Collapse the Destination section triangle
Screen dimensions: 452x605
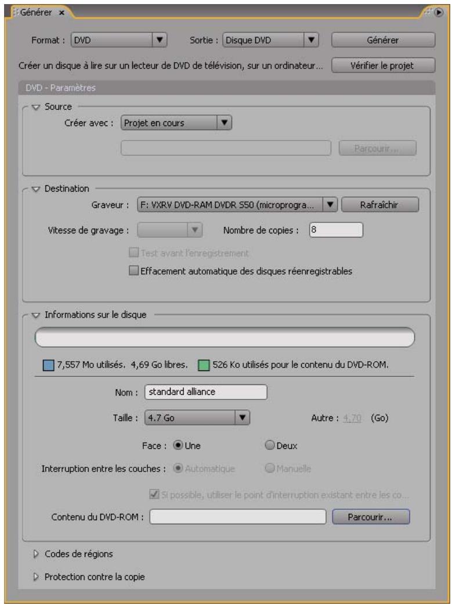pos(36,189)
